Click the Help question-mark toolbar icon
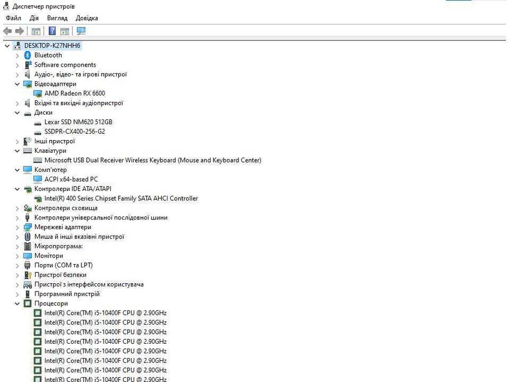This screenshot has width=509, height=382. pos(52,31)
